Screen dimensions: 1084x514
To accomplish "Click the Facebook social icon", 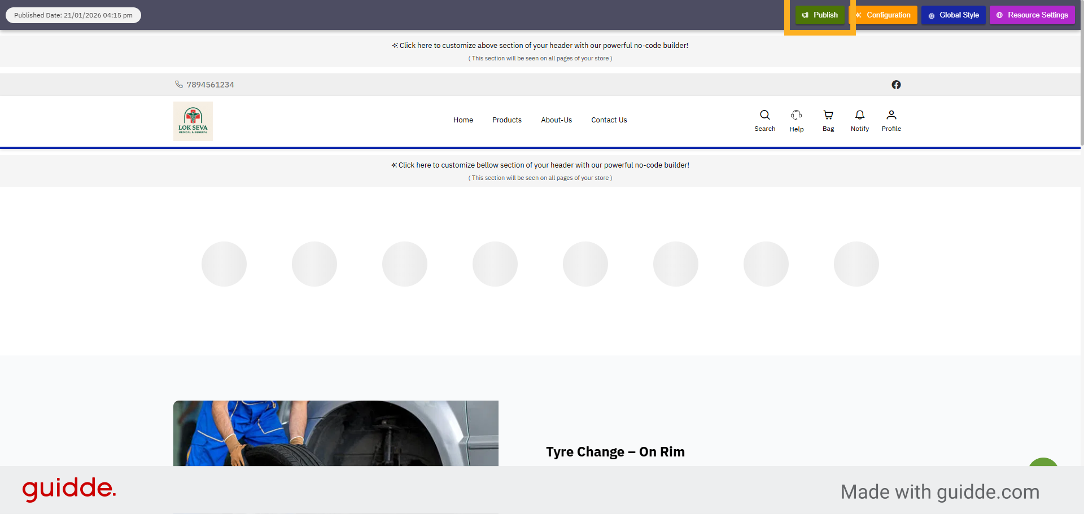I will [897, 85].
